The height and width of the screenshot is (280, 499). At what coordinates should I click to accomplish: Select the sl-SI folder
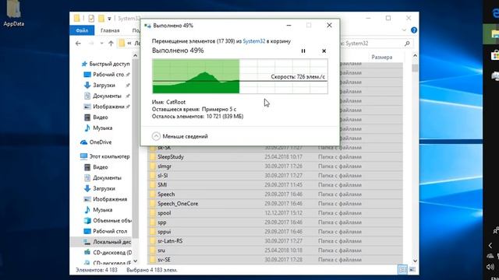pos(163,176)
